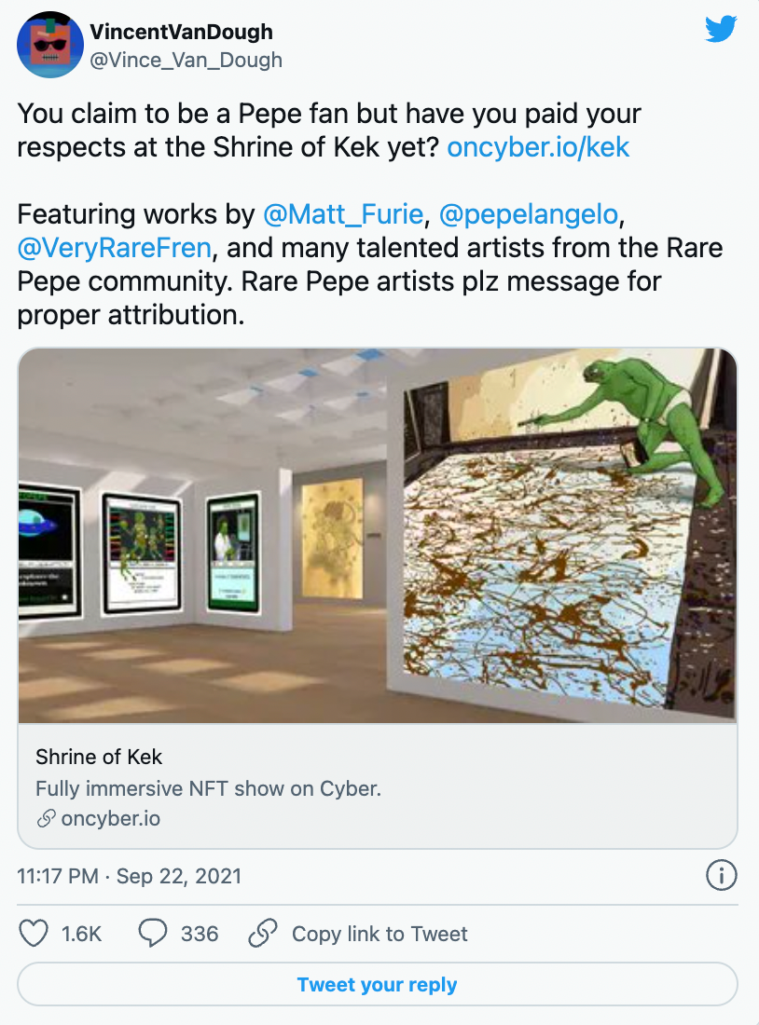Image resolution: width=759 pixels, height=1025 pixels.
Task: Like the tweet with heart icon
Action: pos(34,933)
